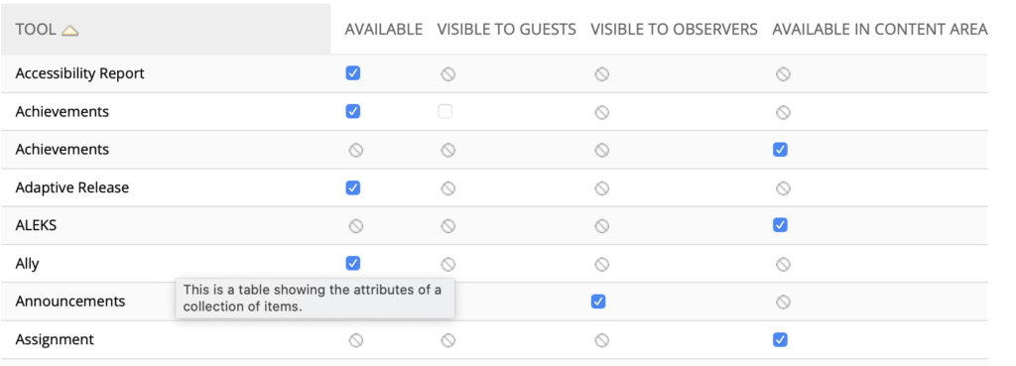Click the VISIBLE TO GUESTS column header
The height and width of the screenshot is (366, 1016).
(x=507, y=30)
